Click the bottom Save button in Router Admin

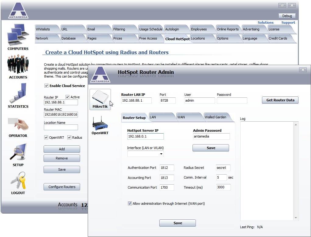pyautogui.click(x=178, y=223)
